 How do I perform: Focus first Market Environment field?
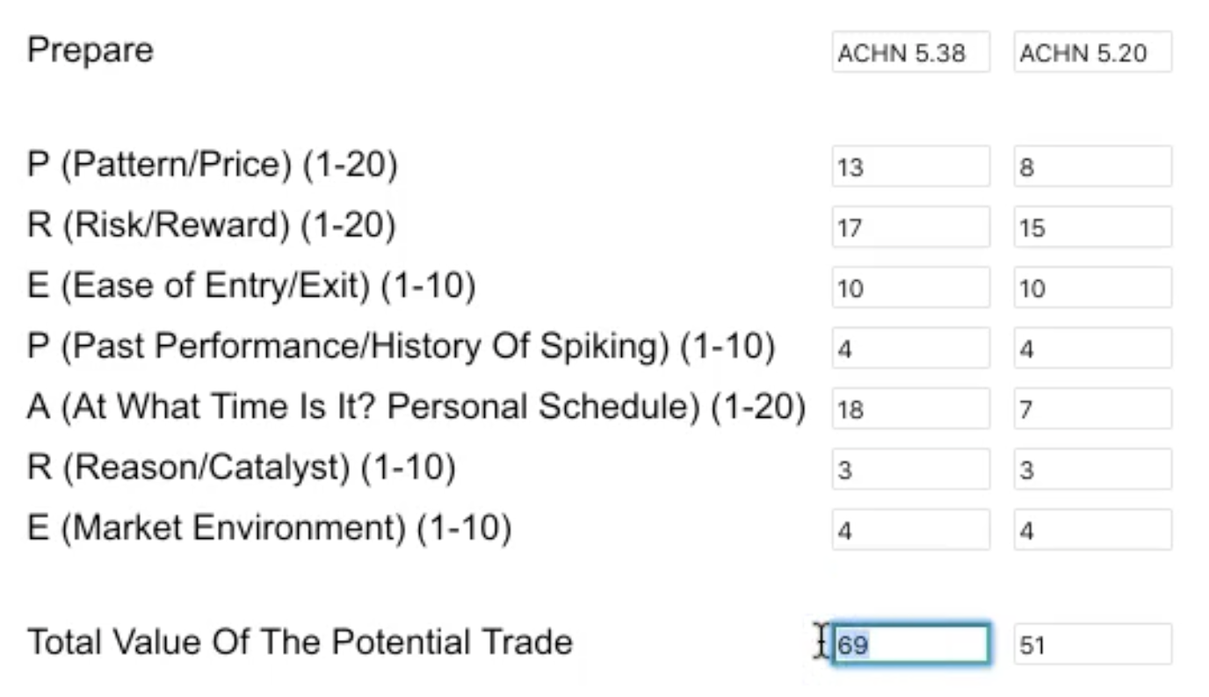pyautogui.click(x=910, y=530)
